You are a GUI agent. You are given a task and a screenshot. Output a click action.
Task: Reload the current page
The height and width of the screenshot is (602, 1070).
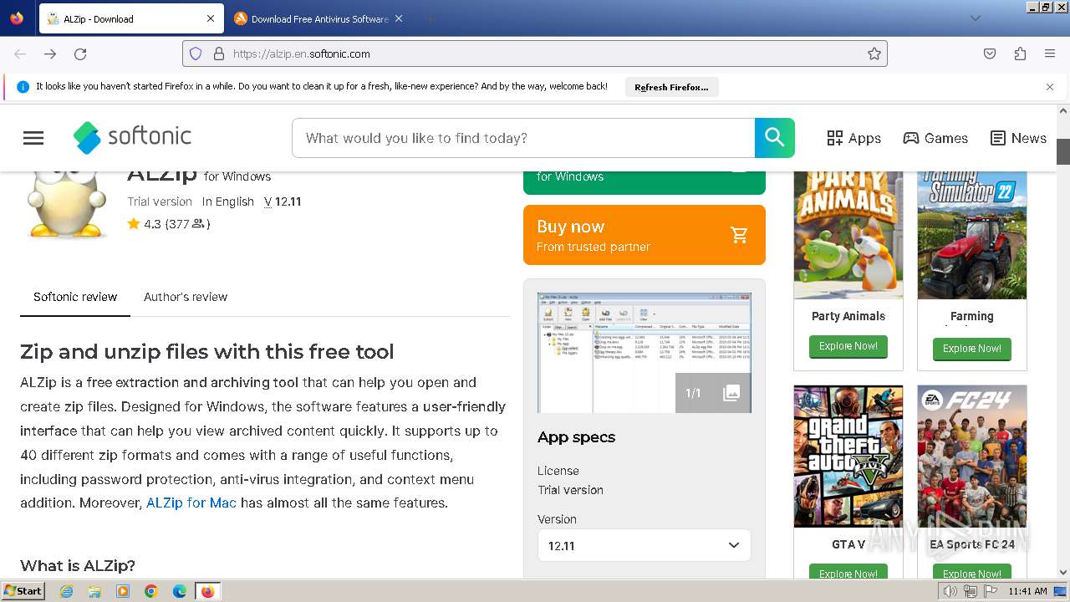click(80, 54)
